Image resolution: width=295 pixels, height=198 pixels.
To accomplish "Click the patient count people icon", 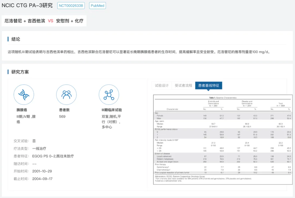I will click(66, 95).
